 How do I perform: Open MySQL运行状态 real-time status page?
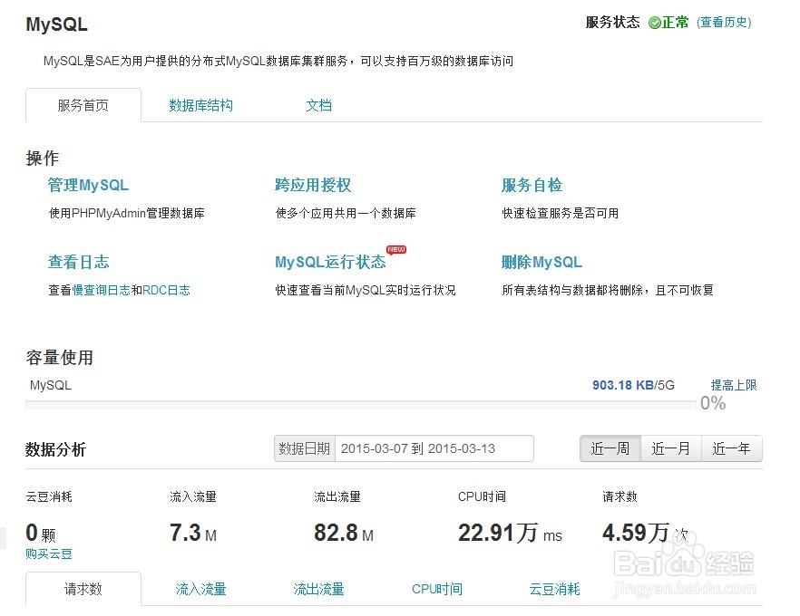(x=330, y=262)
